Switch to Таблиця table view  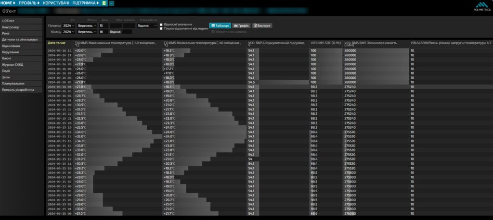click(x=221, y=26)
